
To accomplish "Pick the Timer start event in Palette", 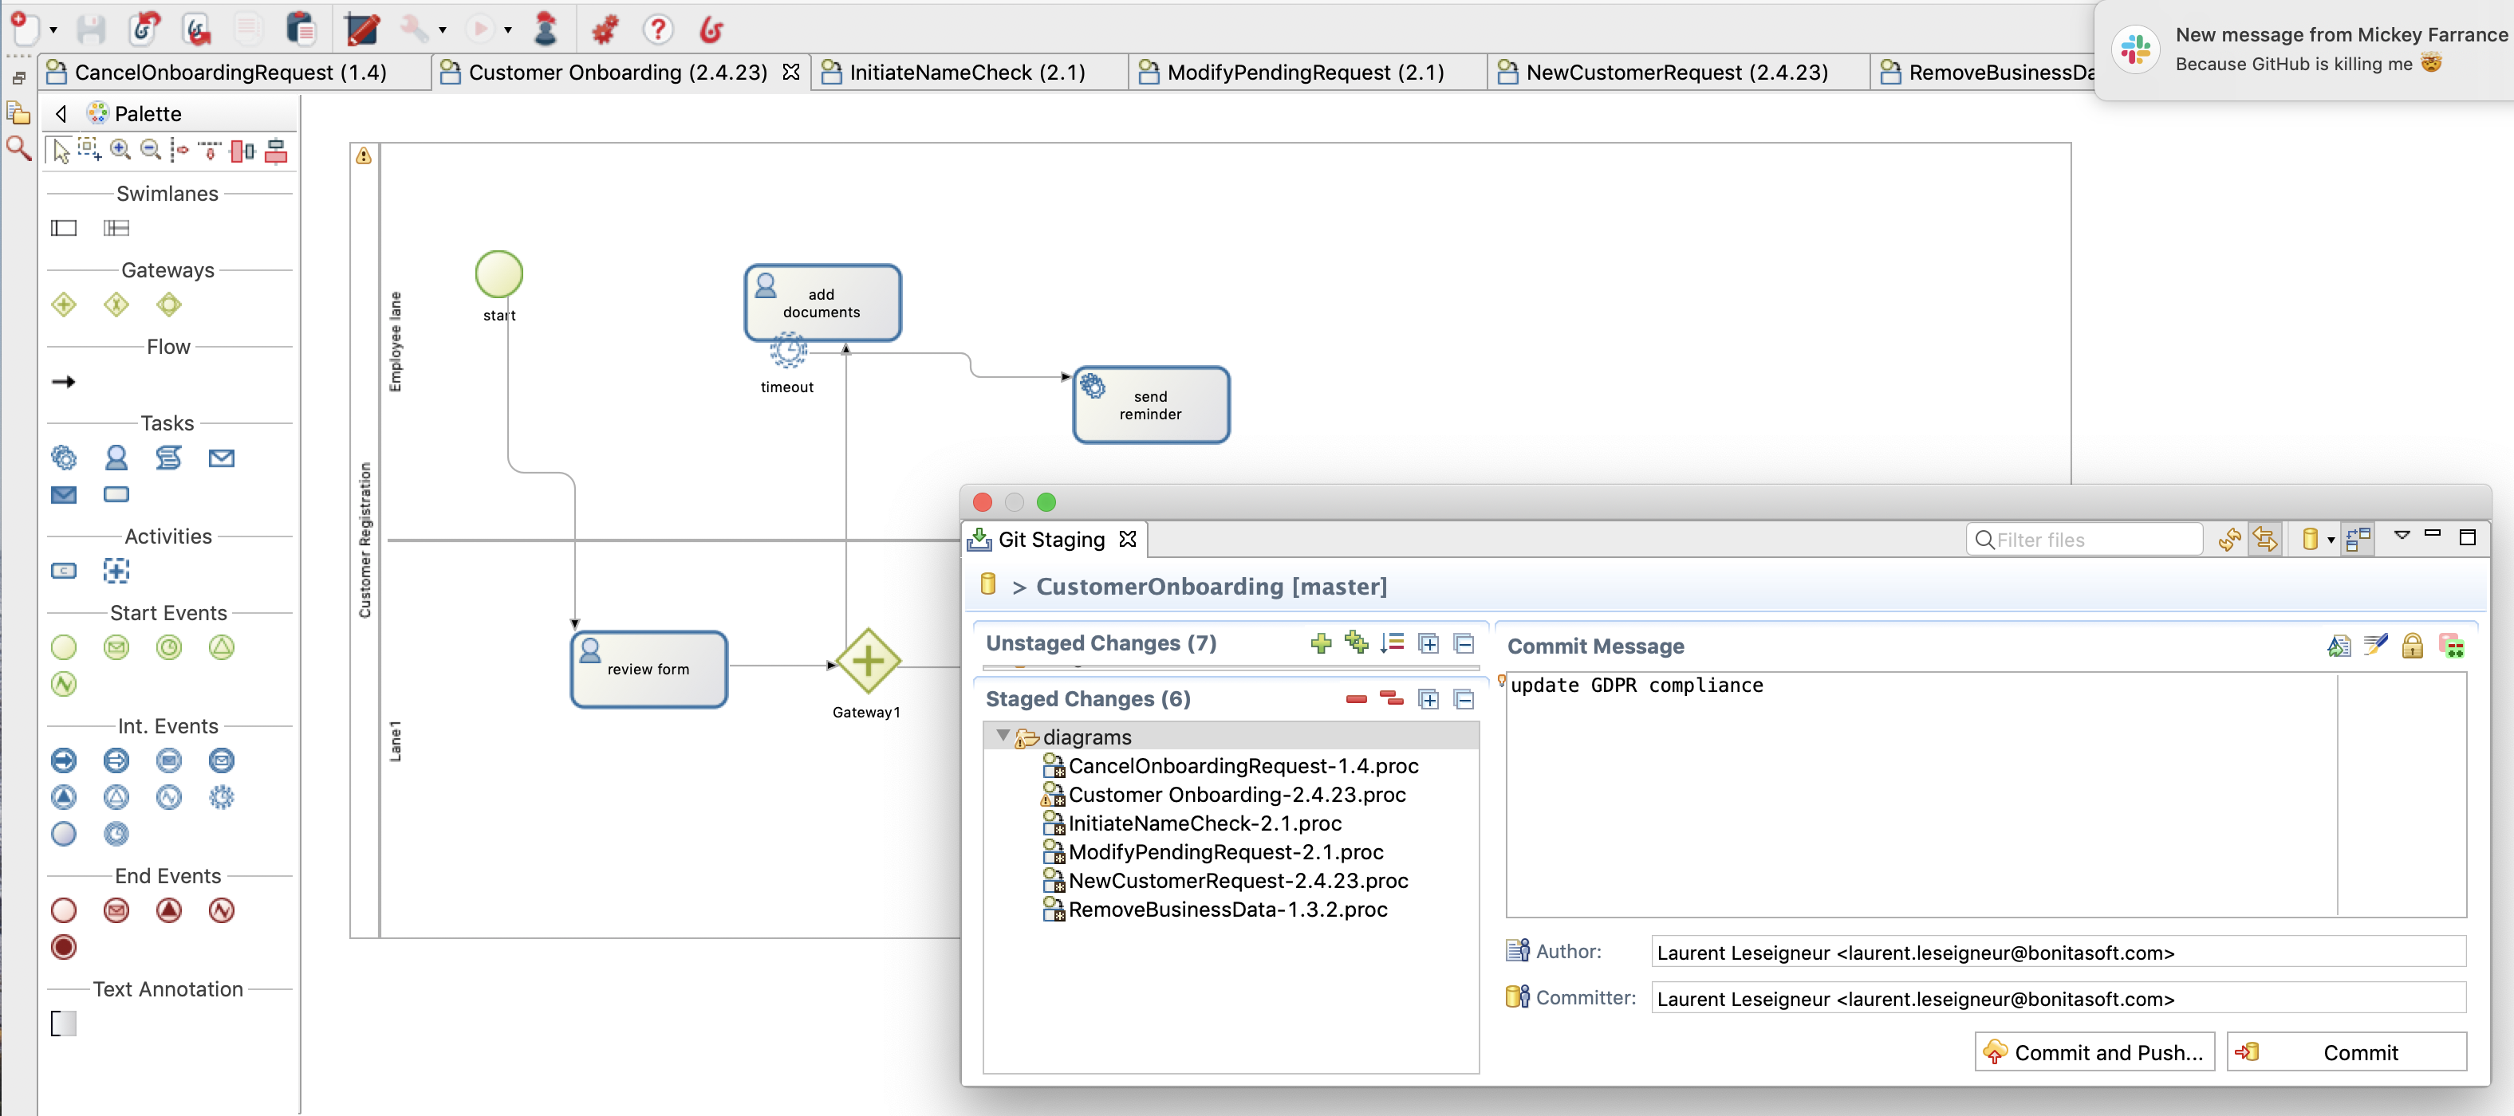I will tap(169, 646).
